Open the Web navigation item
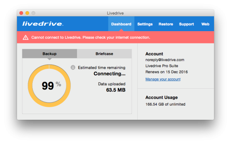Image resolution: width=231 pixels, height=144 pixels. coord(205,24)
